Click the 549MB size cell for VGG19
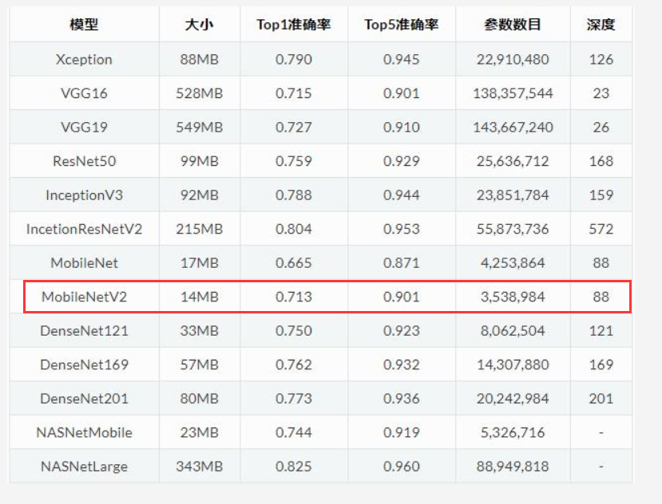This screenshot has height=504, width=662. pos(199,127)
